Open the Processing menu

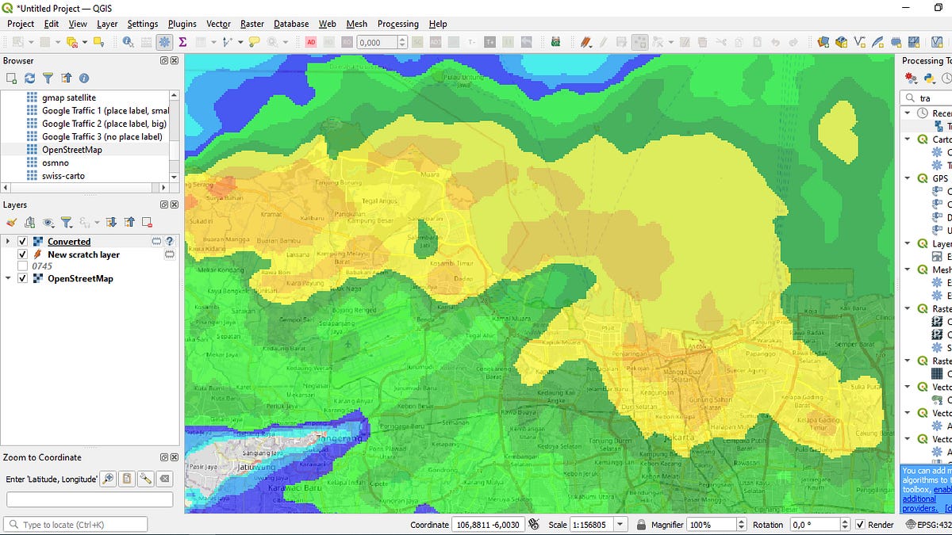click(x=397, y=24)
